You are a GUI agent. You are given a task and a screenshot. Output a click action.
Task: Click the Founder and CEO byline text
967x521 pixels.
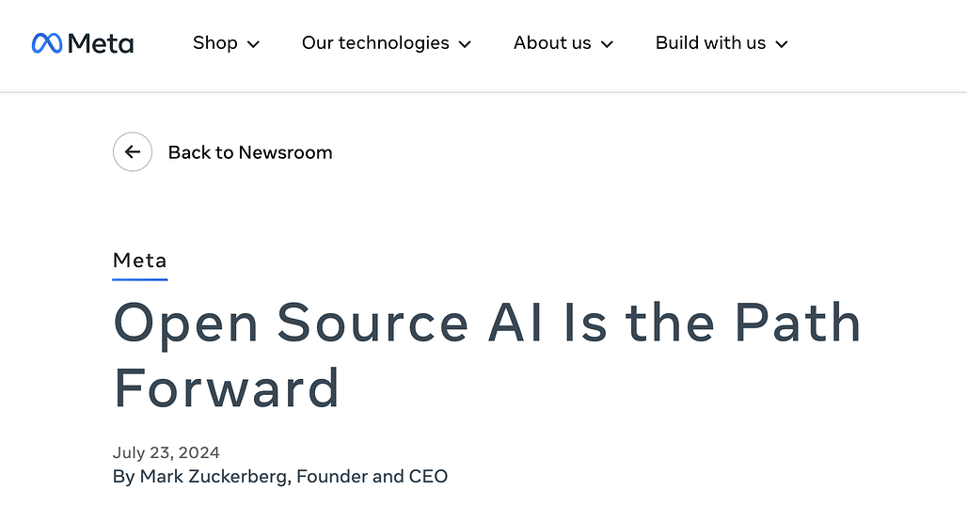click(x=372, y=477)
